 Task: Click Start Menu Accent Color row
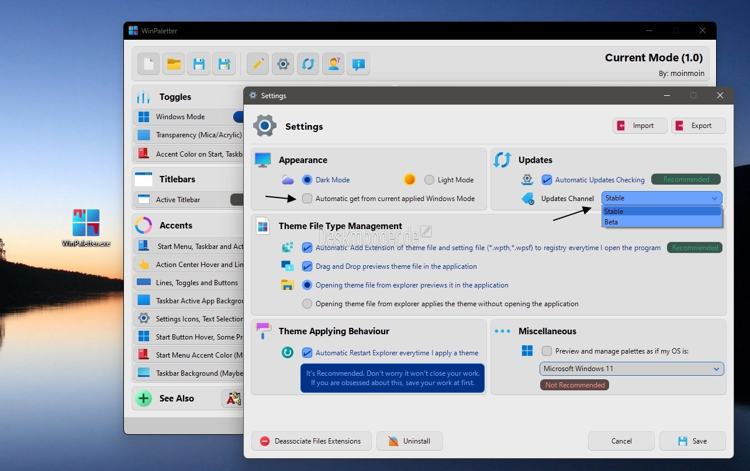(x=188, y=355)
